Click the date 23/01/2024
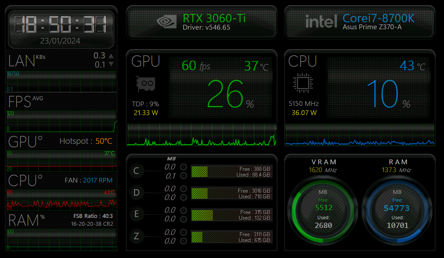The image size is (444, 258). pos(60,41)
